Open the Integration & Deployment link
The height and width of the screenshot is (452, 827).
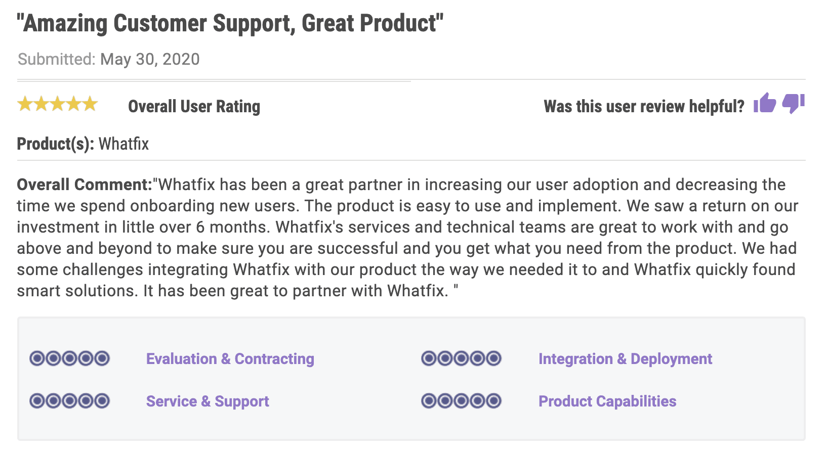coord(625,358)
